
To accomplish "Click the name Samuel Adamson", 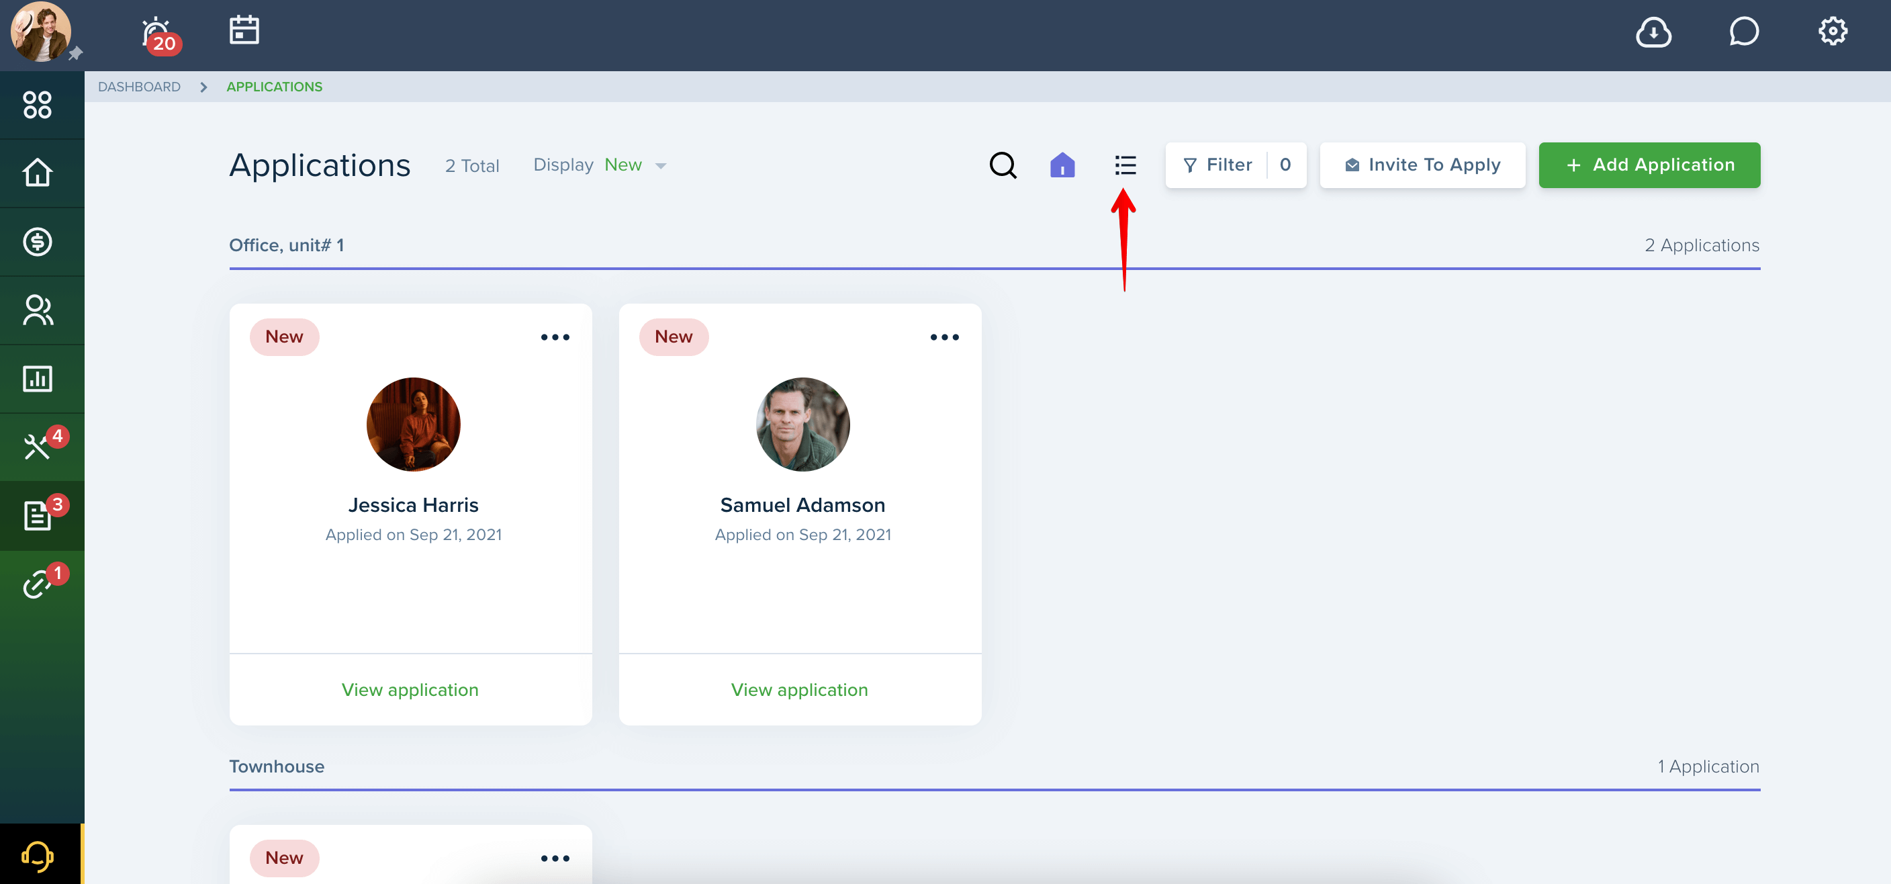I will 802,505.
